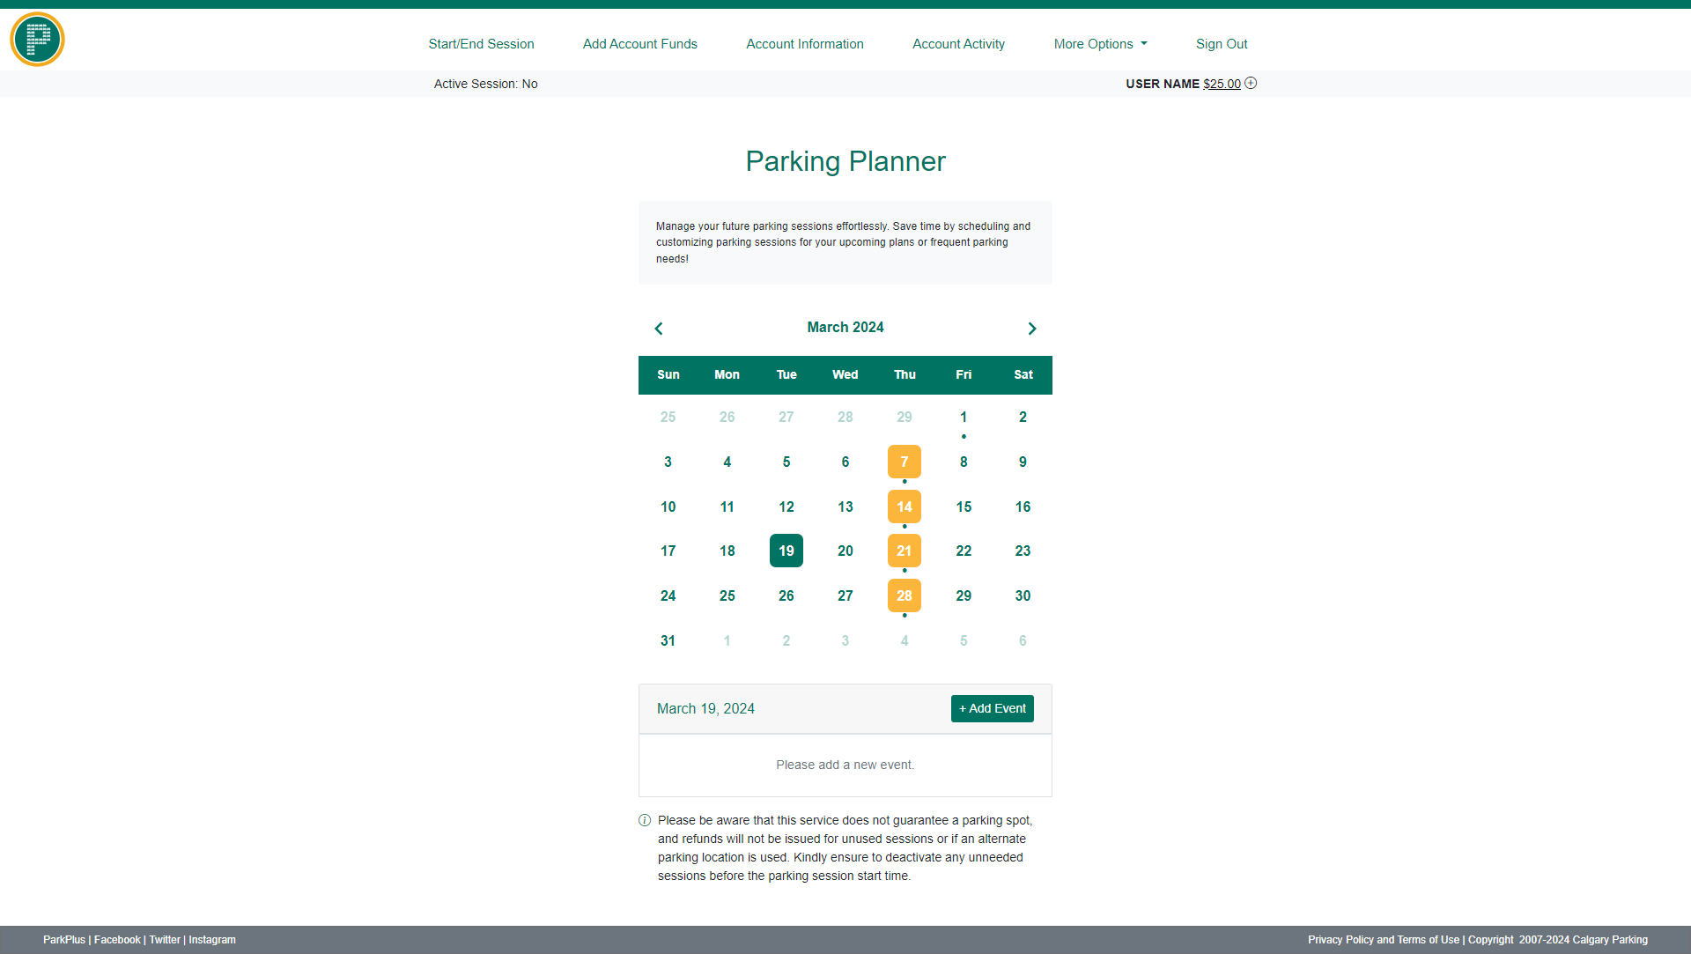Click the plus Add Event button
The image size is (1691, 954).
coord(992,709)
